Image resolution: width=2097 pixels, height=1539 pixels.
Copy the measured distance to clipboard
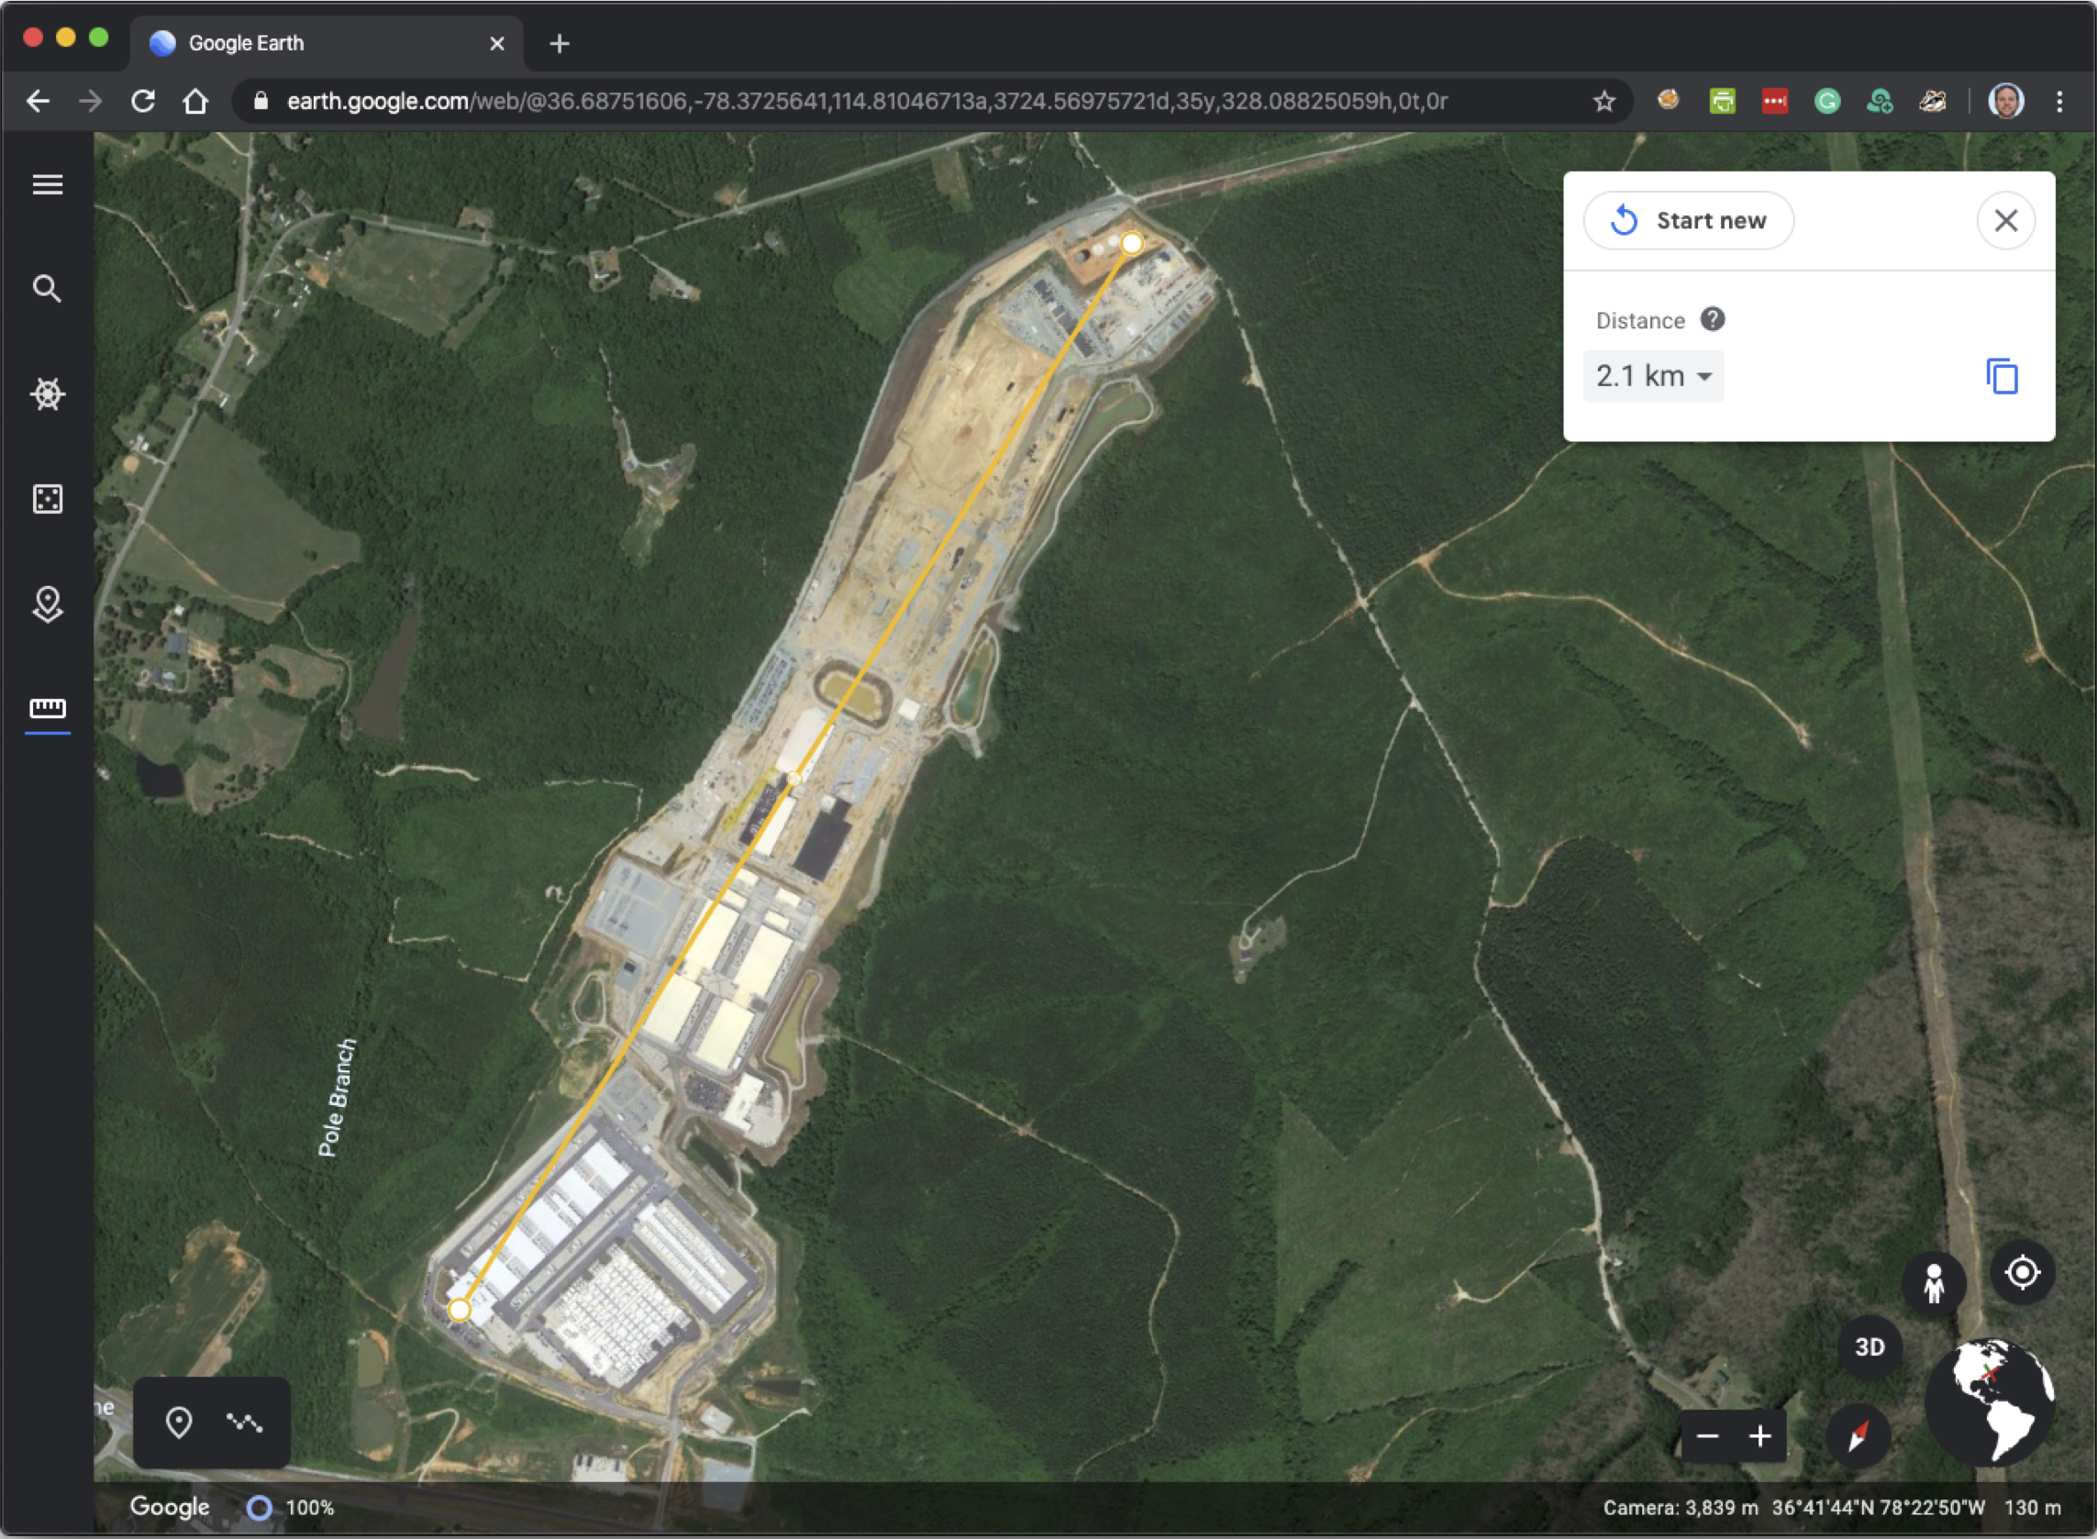click(2002, 376)
